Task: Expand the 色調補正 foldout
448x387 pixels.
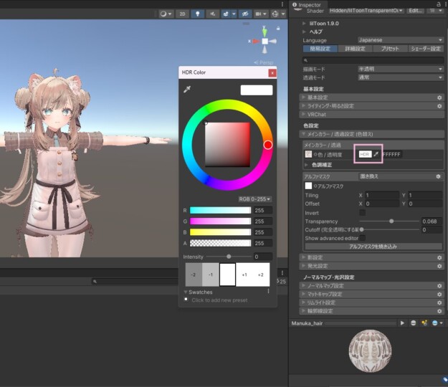Action: coord(306,165)
